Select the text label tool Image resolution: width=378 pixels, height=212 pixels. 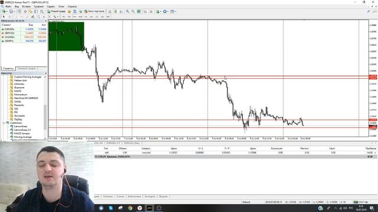[49, 16]
